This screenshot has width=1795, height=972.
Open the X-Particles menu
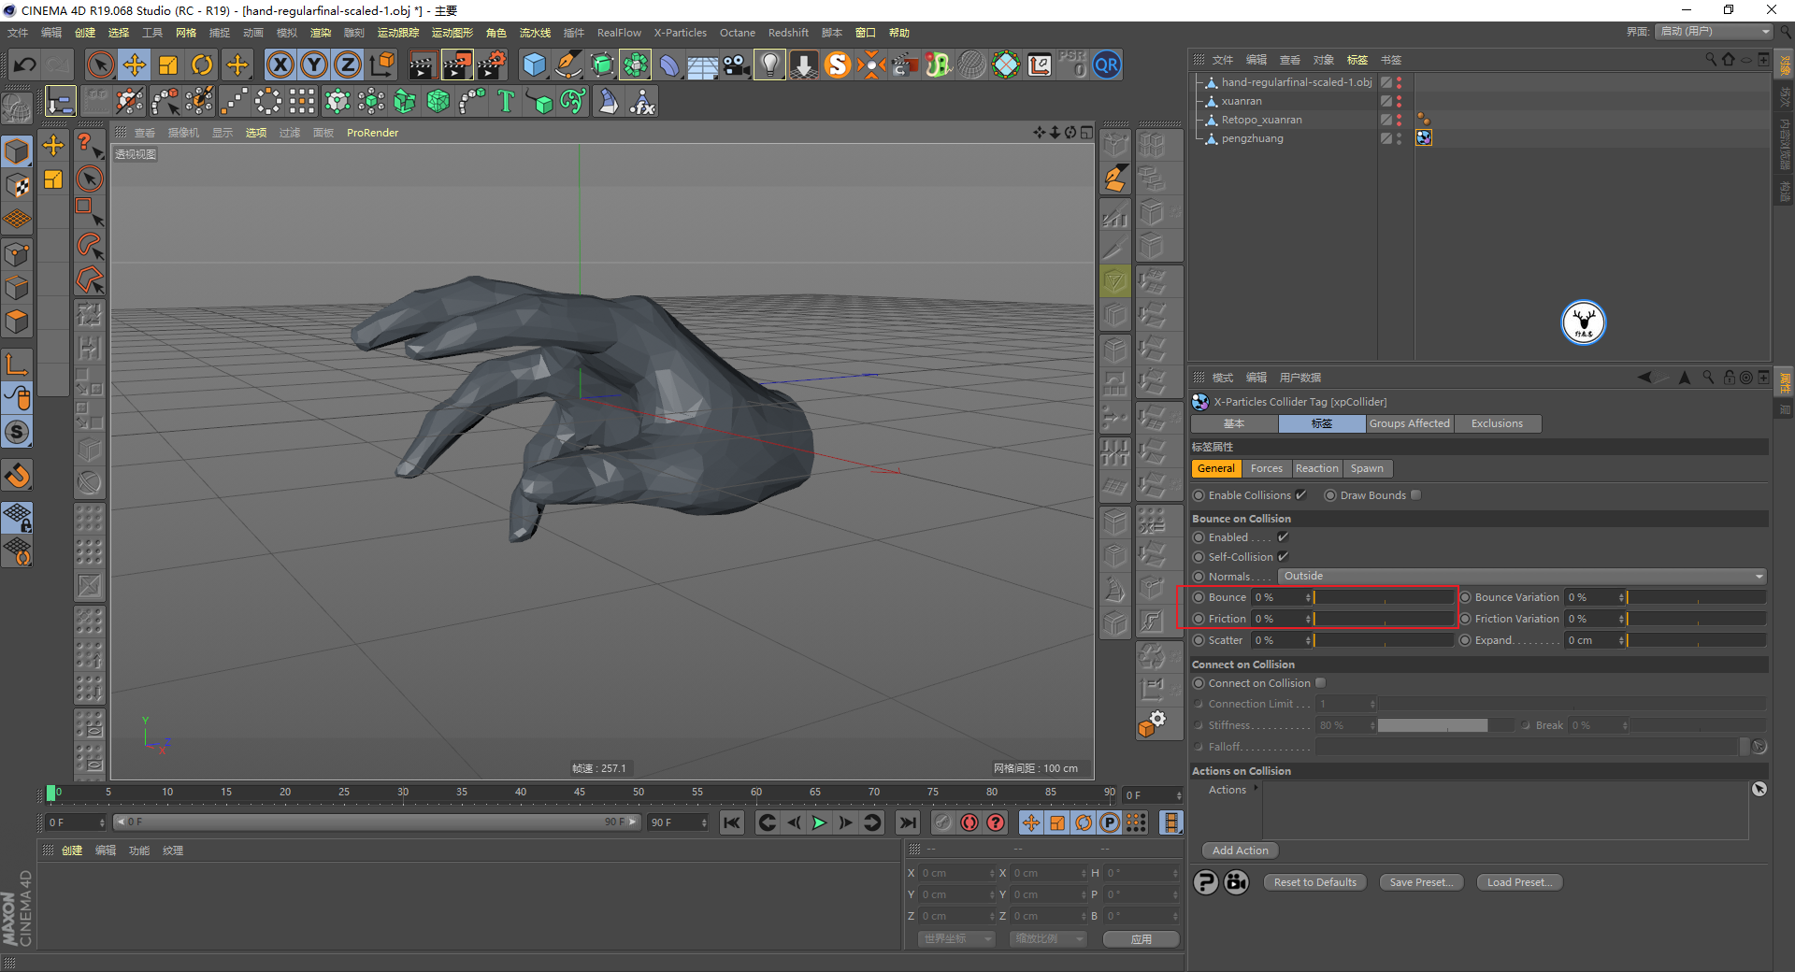point(680,33)
